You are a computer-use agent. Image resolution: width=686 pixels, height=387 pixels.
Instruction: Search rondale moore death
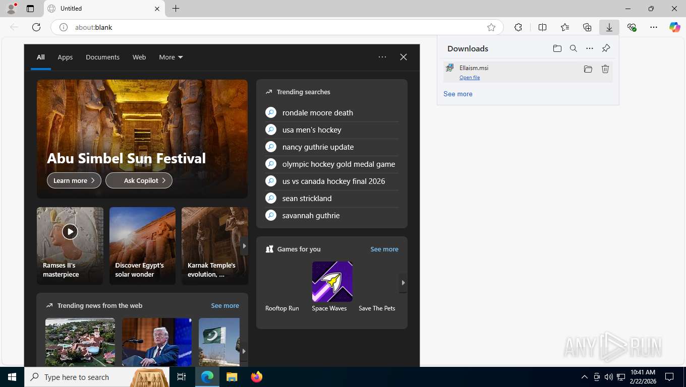click(332, 113)
